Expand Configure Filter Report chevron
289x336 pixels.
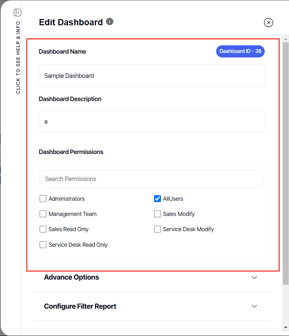[254, 306]
